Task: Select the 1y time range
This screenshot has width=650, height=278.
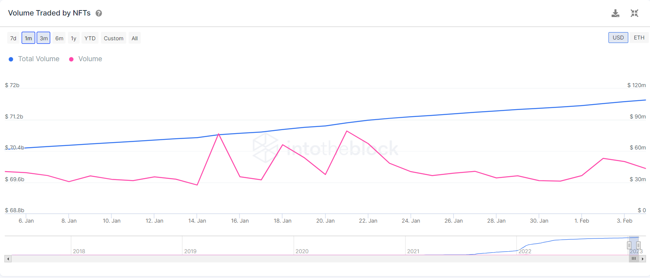Action: (73, 38)
